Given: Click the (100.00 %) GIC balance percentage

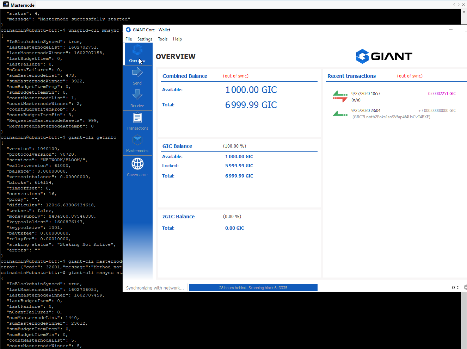Looking at the screenshot, I should pyautogui.click(x=234, y=146).
